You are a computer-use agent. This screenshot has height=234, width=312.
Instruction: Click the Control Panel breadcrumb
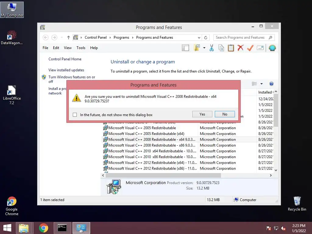click(x=96, y=37)
